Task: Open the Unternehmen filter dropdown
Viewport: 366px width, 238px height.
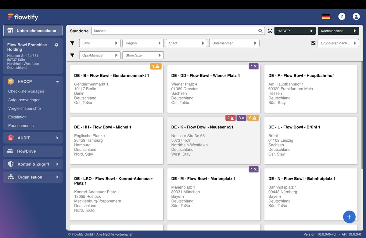Action: coord(234,43)
